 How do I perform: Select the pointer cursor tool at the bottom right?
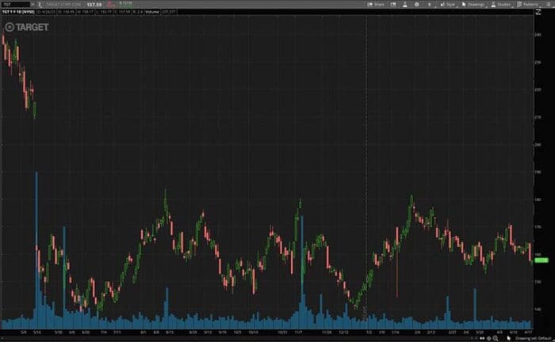tap(509, 338)
